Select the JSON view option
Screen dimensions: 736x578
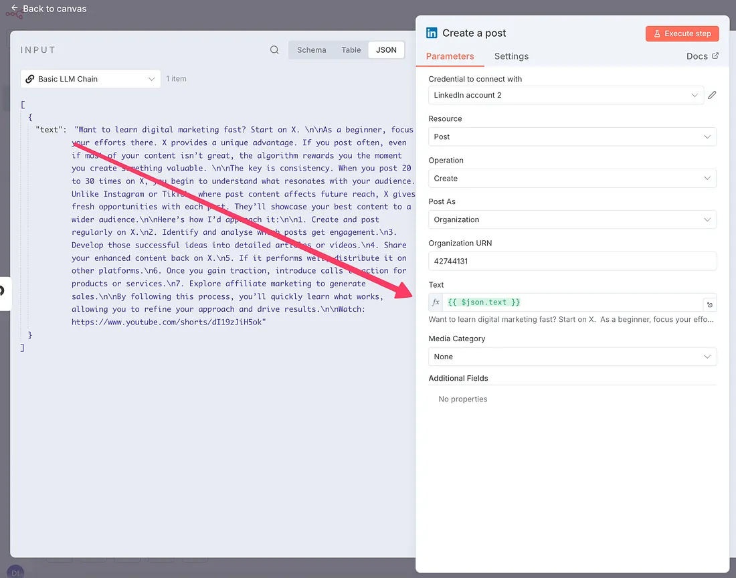click(386, 50)
